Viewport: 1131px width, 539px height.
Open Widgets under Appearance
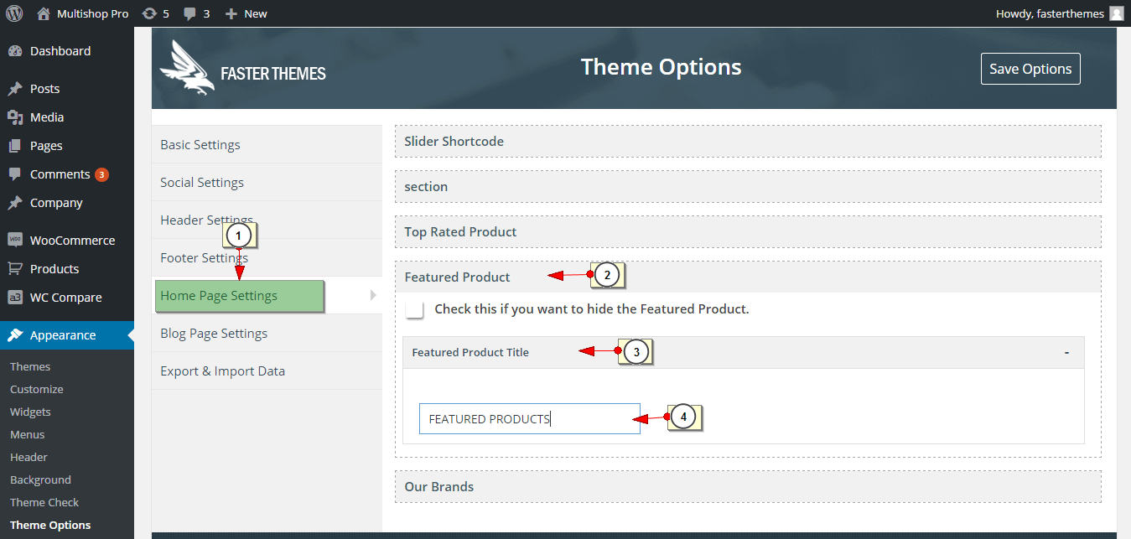click(x=30, y=412)
